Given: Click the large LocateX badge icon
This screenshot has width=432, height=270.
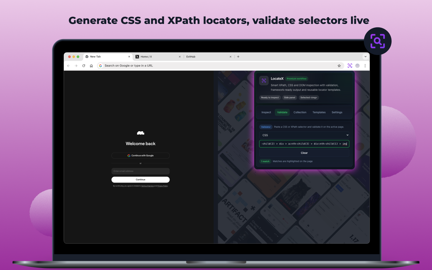Looking at the screenshot, I should pyautogui.click(x=378, y=41).
